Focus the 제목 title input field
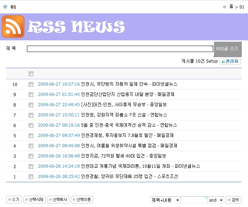This screenshot has width=248, height=207. (120, 49)
